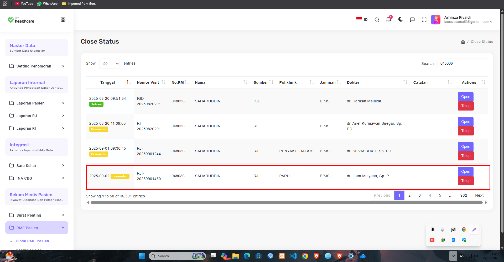Open the ID language flag selector
This screenshot has width=504, height=262.
(362, 19)
